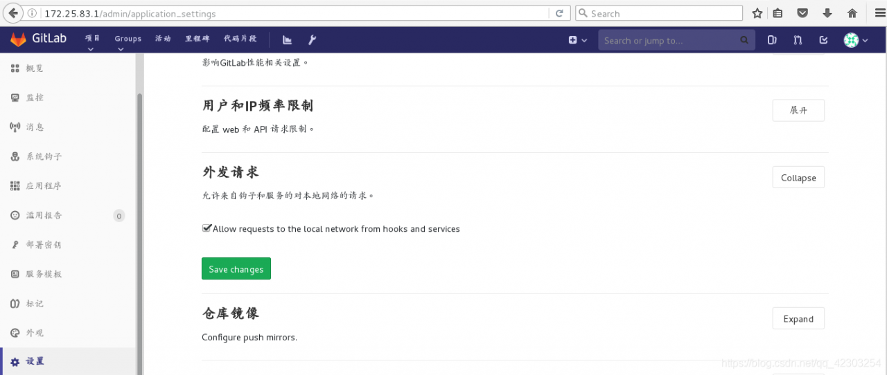Screen dimensions: 887x375
Task: Click the admin area wrench icon
Action: pyautogui.click(x=313, y=40)
